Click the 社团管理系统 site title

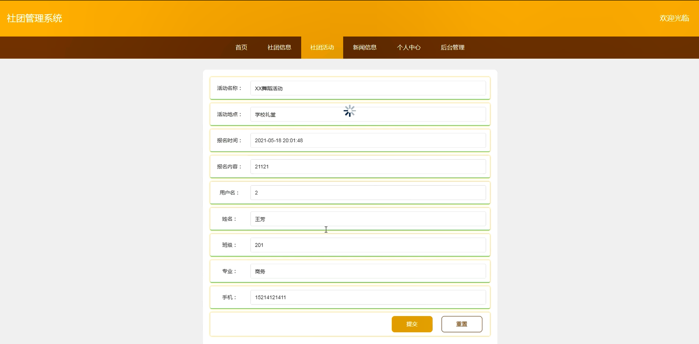click(34, 18)
